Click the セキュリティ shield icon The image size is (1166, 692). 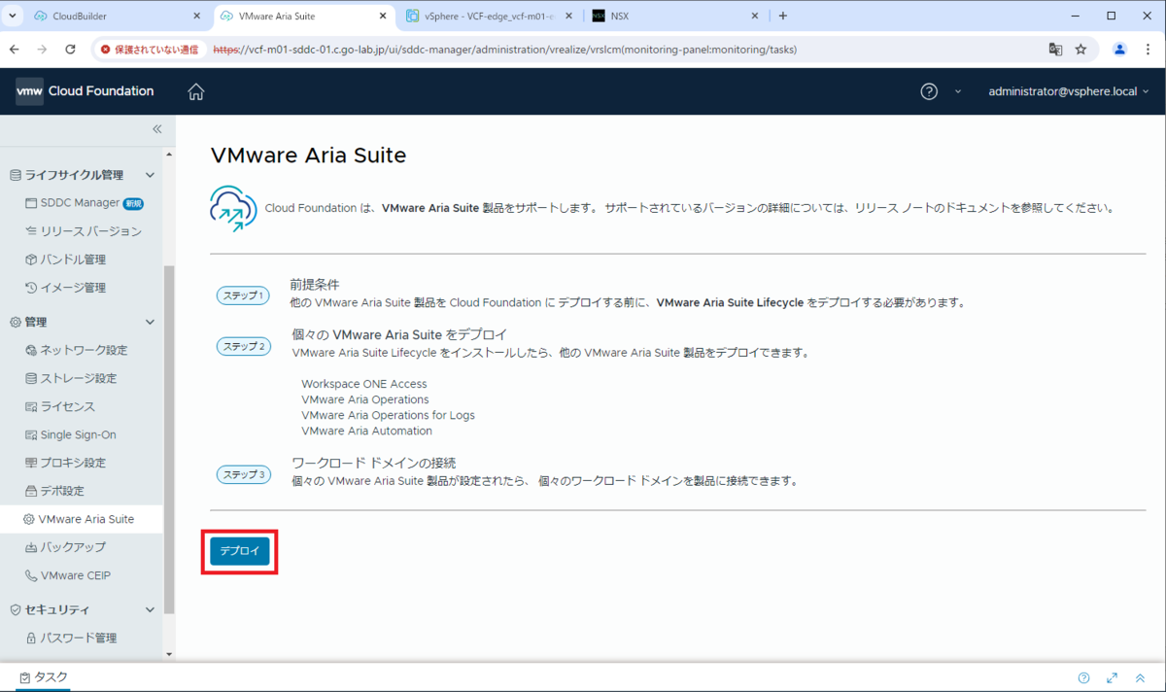point(15,609)
